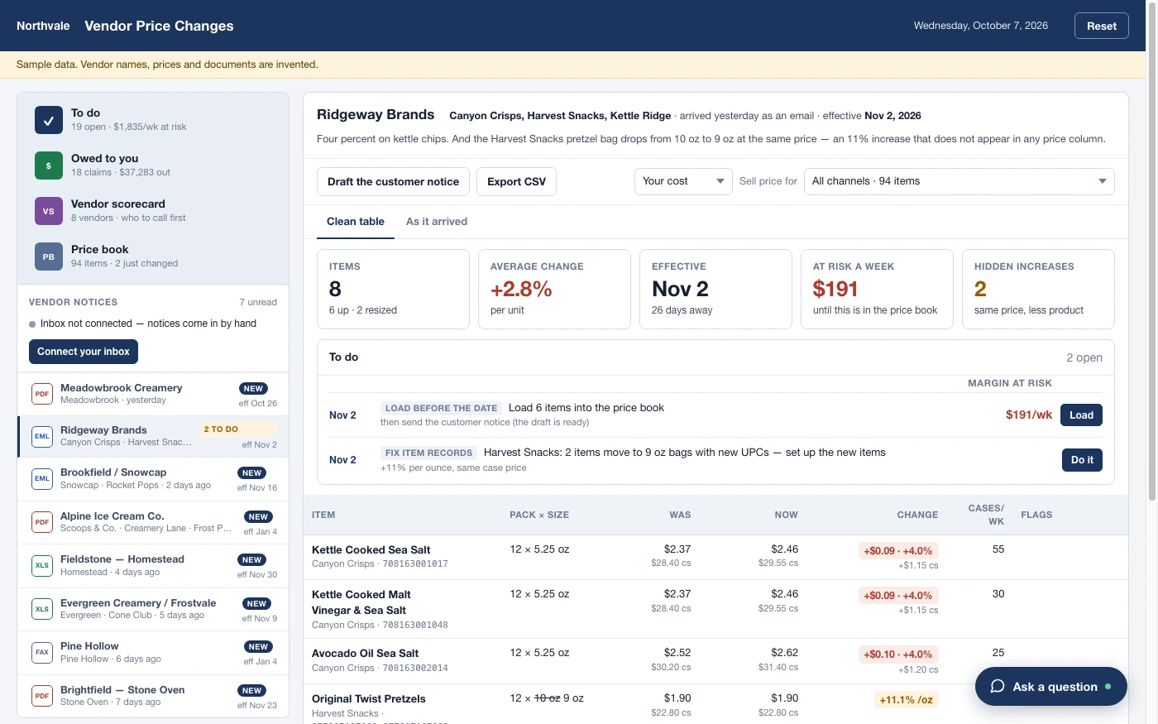Image resolution: width=1158 pixels, height=724 pixels.
Task: Click the +11.1% /oz change badge
Action: [x=906, y=700]
